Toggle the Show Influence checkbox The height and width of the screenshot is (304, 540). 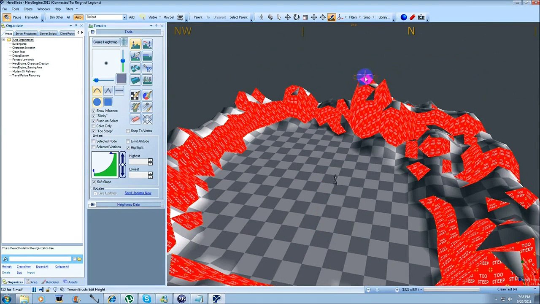[x=94, y=111]
